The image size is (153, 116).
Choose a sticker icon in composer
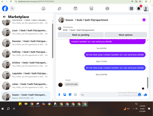tap(70, 95)
